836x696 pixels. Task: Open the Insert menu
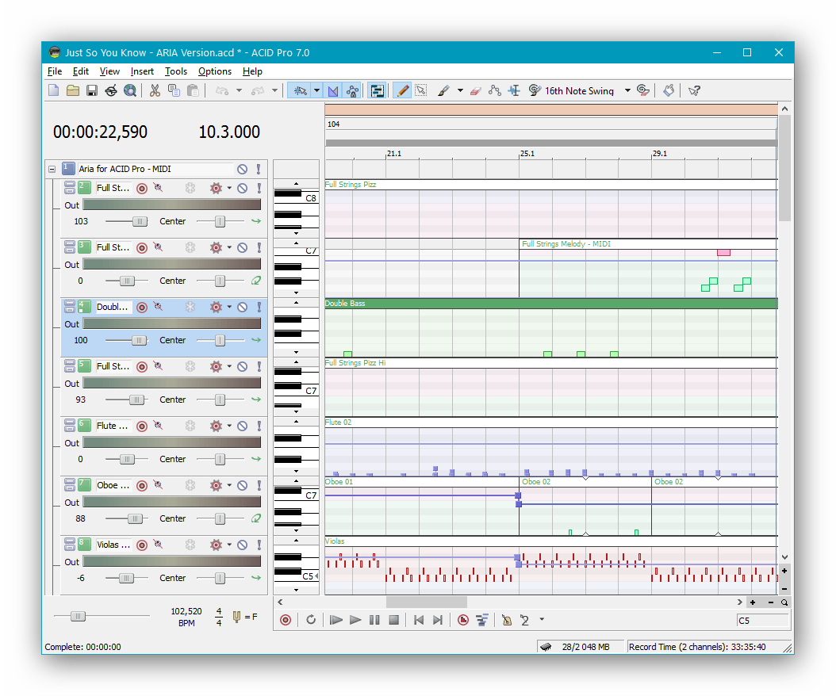tap(142, 71)
